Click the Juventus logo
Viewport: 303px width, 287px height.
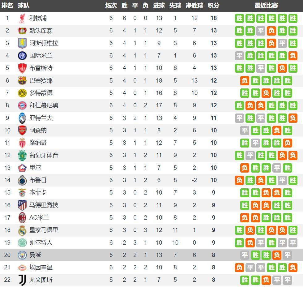click(22, 280)
